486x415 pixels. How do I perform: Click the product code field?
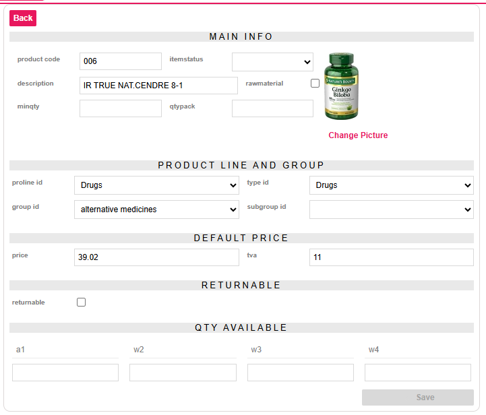click(121, 61)
